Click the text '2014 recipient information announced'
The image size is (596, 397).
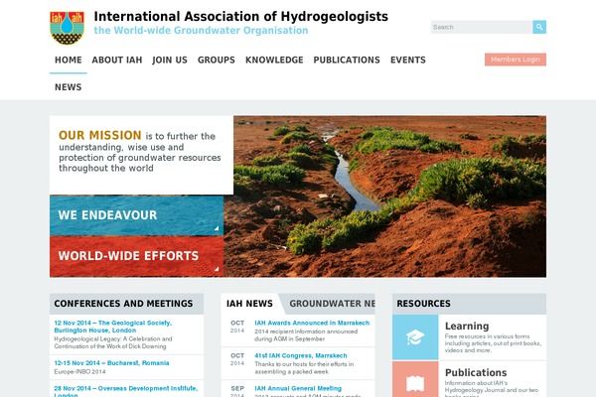click(x=306, y=331)
